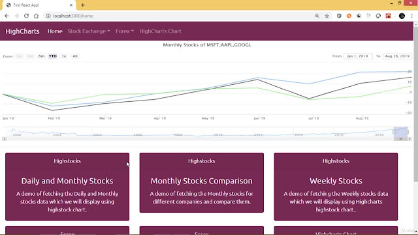The width and height of the screenshot is (418, 235).
Task: Open the Weekly Stocks card
Action: point(336,187)
